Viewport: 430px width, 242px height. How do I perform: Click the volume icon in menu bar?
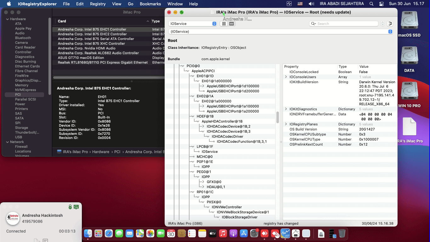click(x=312, y=4)
